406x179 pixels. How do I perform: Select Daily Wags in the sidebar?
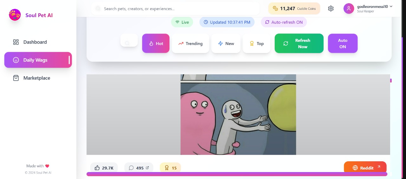[x=38, y=60]
